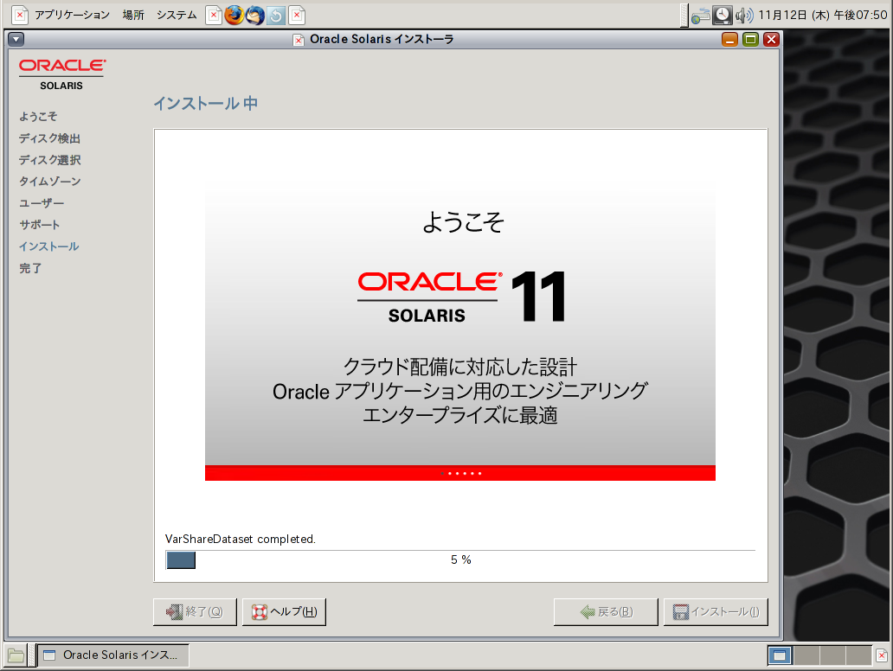Switch to the third workspace
The image size is (893, 671).
(832, 655)
